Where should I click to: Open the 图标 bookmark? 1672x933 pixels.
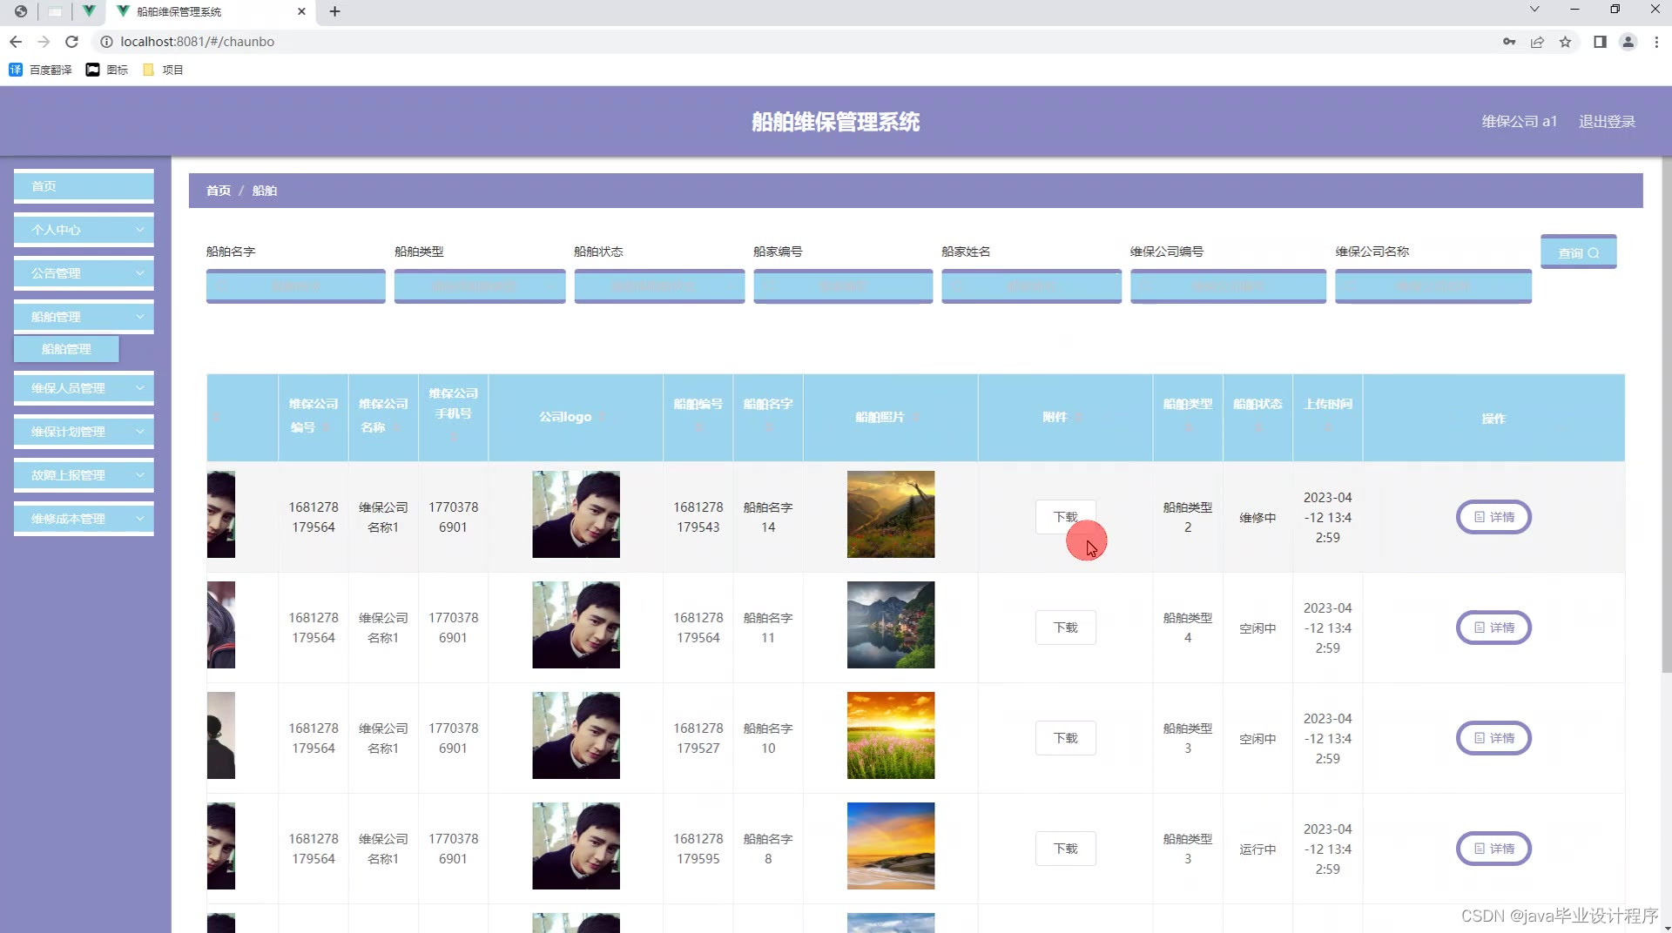(107, 70)
